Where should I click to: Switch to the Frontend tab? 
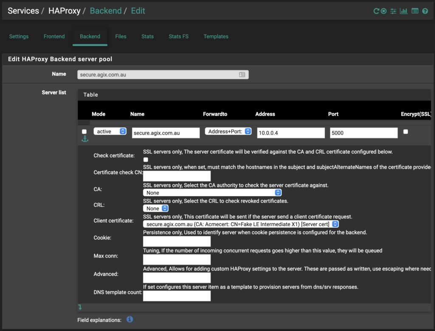tap(54, 37)
